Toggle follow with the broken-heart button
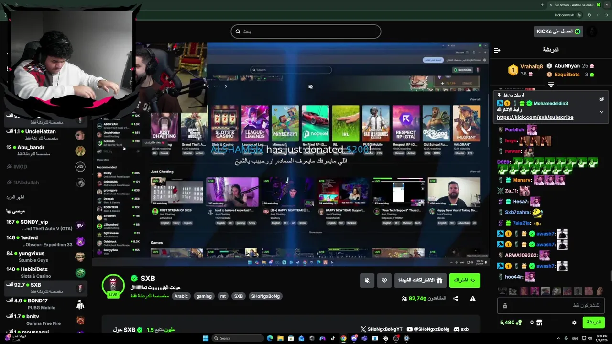 pos(384,280)
